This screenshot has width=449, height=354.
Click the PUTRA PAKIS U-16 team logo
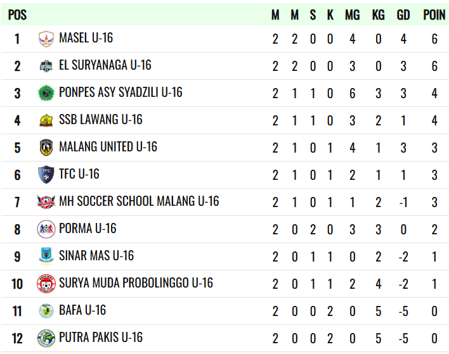point(46,338)
